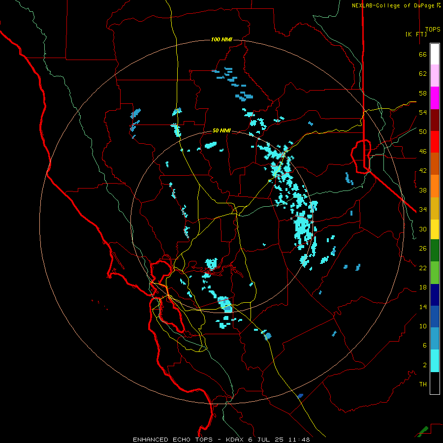The height and width of the screenshot is (443, 443).
Task: Click the 'TH' legend label
Action: coord(423,384)
